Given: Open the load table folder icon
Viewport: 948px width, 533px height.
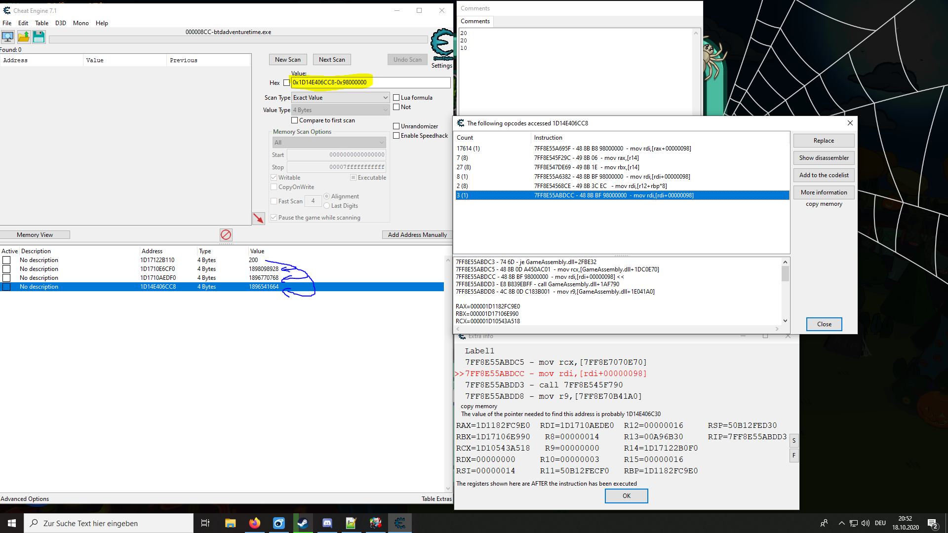Looking at the screenshot, I should click(24, 37).
